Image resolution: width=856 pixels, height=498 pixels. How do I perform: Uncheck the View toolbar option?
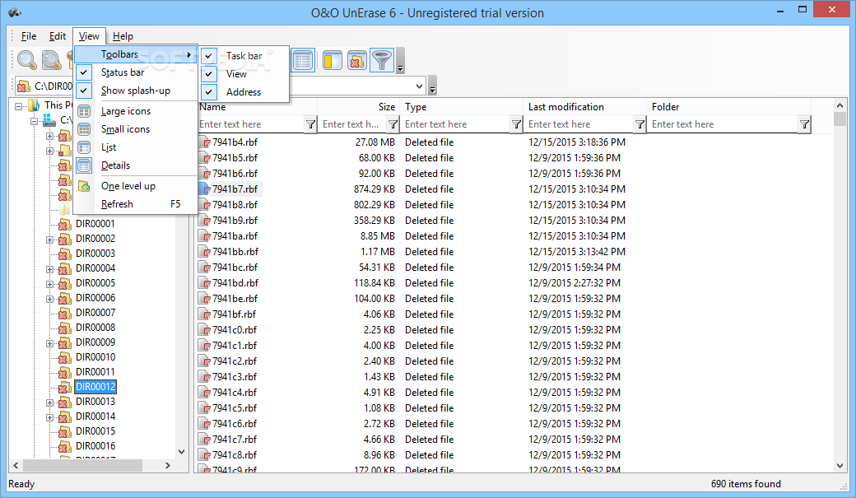click(x=208, y=74)
